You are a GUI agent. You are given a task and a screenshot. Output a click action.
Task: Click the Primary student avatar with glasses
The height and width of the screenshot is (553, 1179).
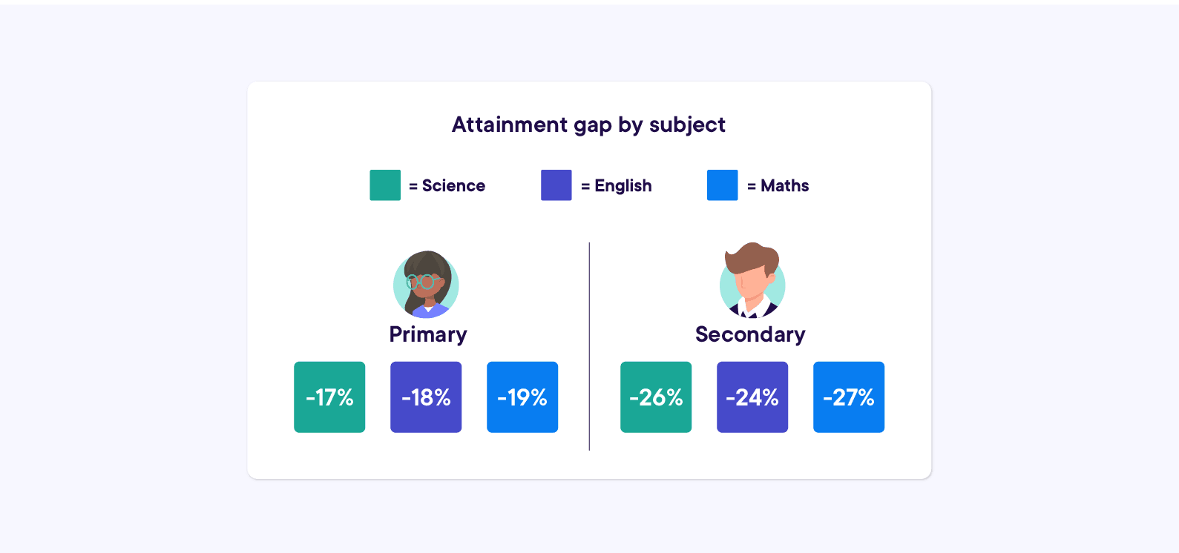[426, 285]
